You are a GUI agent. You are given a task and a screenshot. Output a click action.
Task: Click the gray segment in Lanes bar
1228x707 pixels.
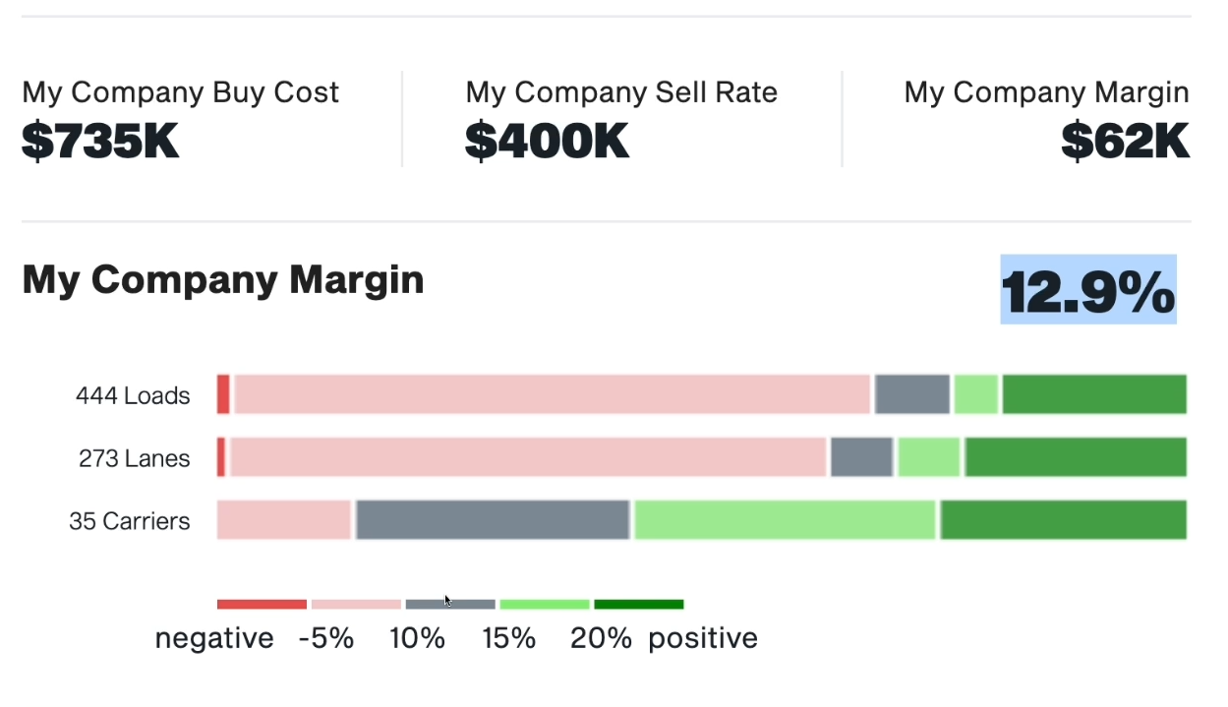(x=861, y=457)
